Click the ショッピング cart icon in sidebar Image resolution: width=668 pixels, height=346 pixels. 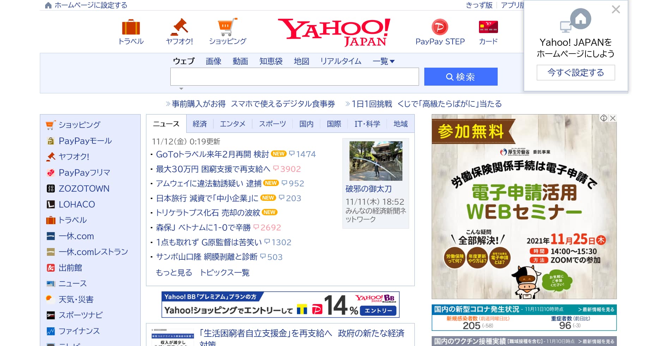pos(50,125)
